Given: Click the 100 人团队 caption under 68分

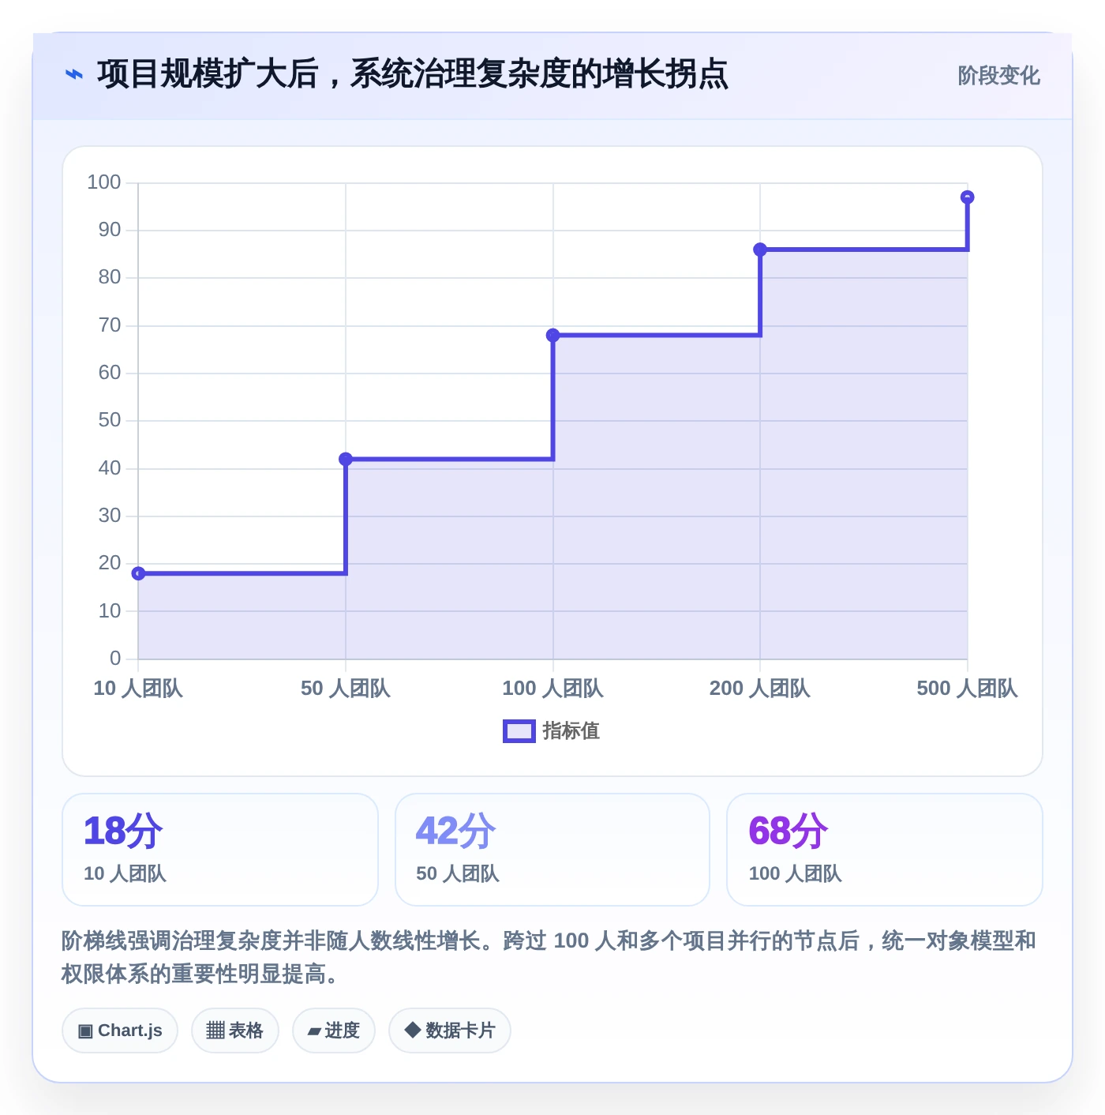Looking at the screenshot, I should [x=796, y=873].
